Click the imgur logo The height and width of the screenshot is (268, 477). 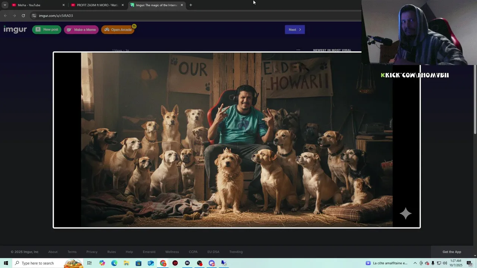[x=15, y=29]
